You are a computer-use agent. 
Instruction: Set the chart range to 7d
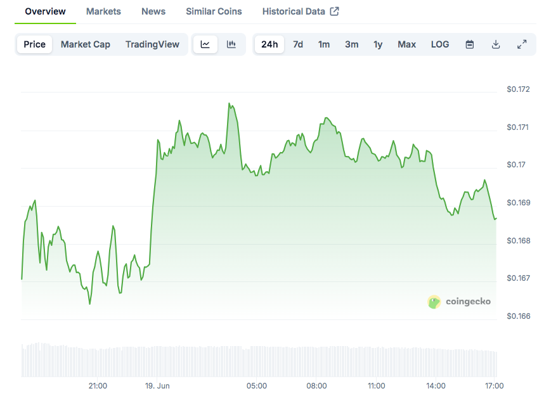click(x=298, y=44)
